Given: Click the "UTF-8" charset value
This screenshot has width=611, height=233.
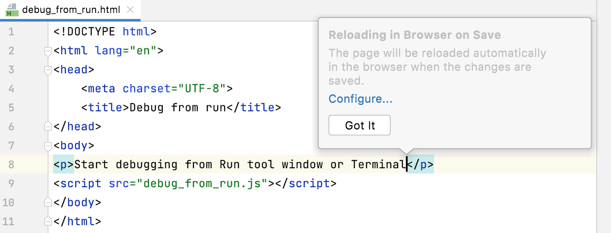Looking at the screenshot, I should [203, 89].
